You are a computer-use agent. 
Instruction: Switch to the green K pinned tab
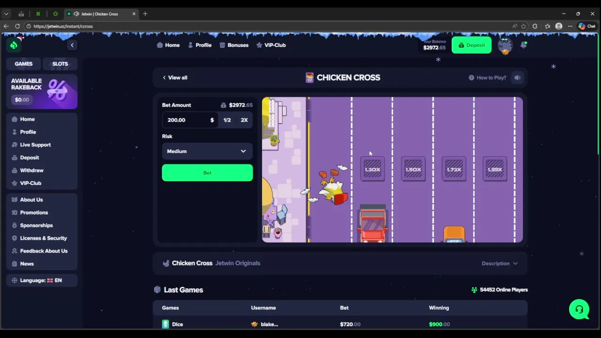pos(38,14)
